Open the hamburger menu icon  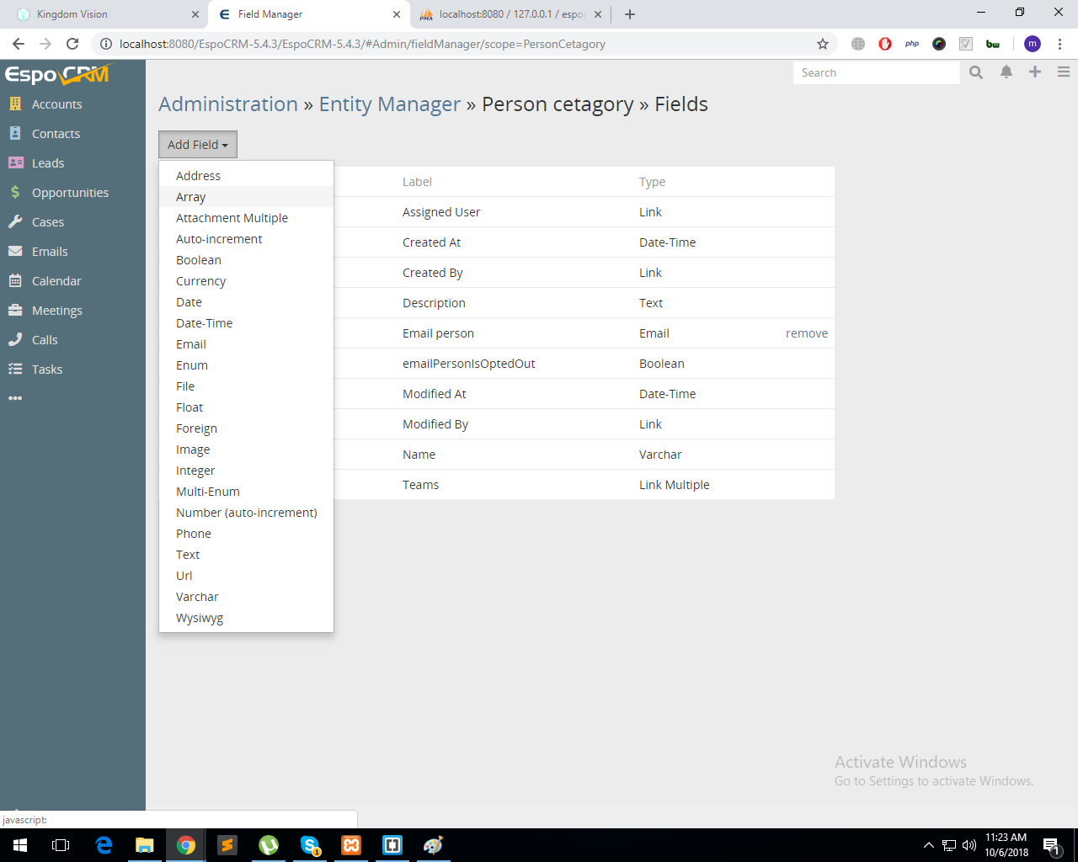tap(1064, 72)
